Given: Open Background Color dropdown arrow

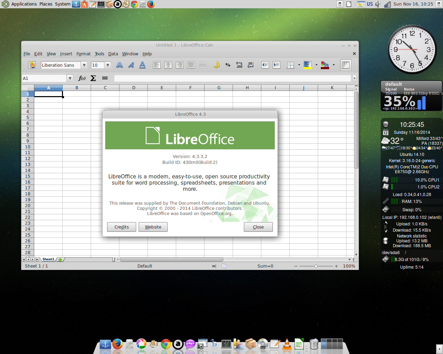Looking at the screenshot, I should [316, 65].
